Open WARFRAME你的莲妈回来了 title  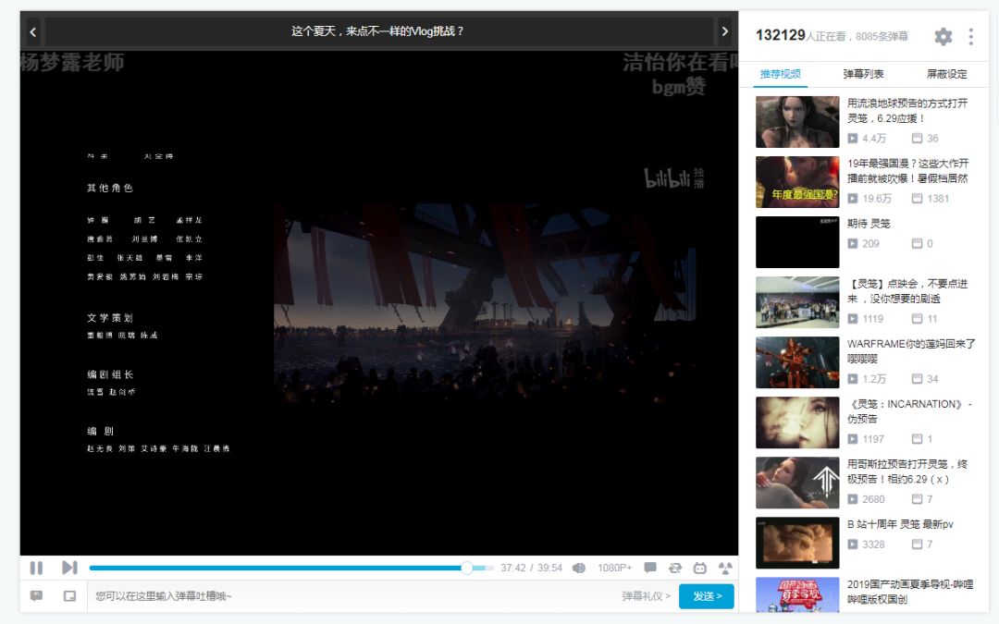click(x=911, y=351)
